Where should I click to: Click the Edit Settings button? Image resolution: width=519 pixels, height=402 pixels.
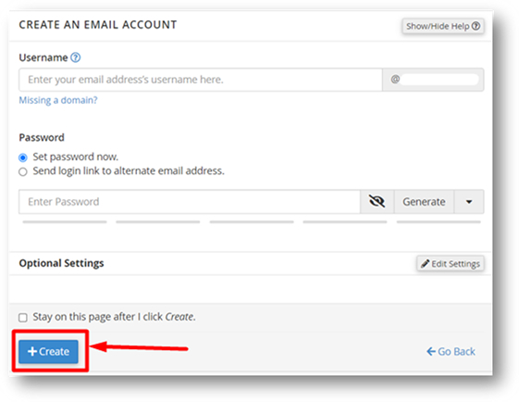click(451, 264)
